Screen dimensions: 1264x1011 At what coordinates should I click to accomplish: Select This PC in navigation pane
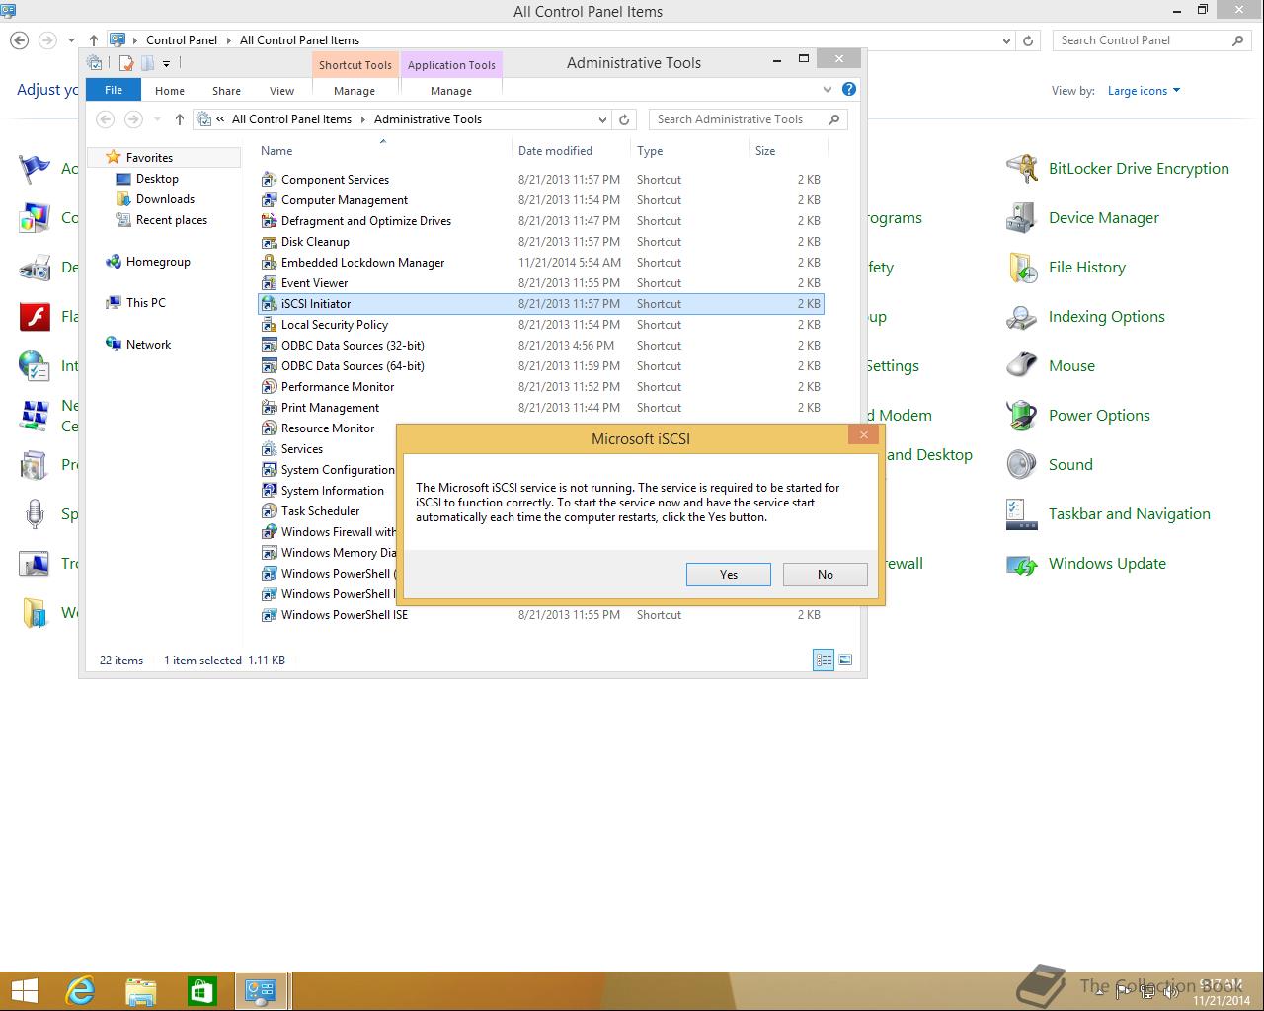[145, 303]
